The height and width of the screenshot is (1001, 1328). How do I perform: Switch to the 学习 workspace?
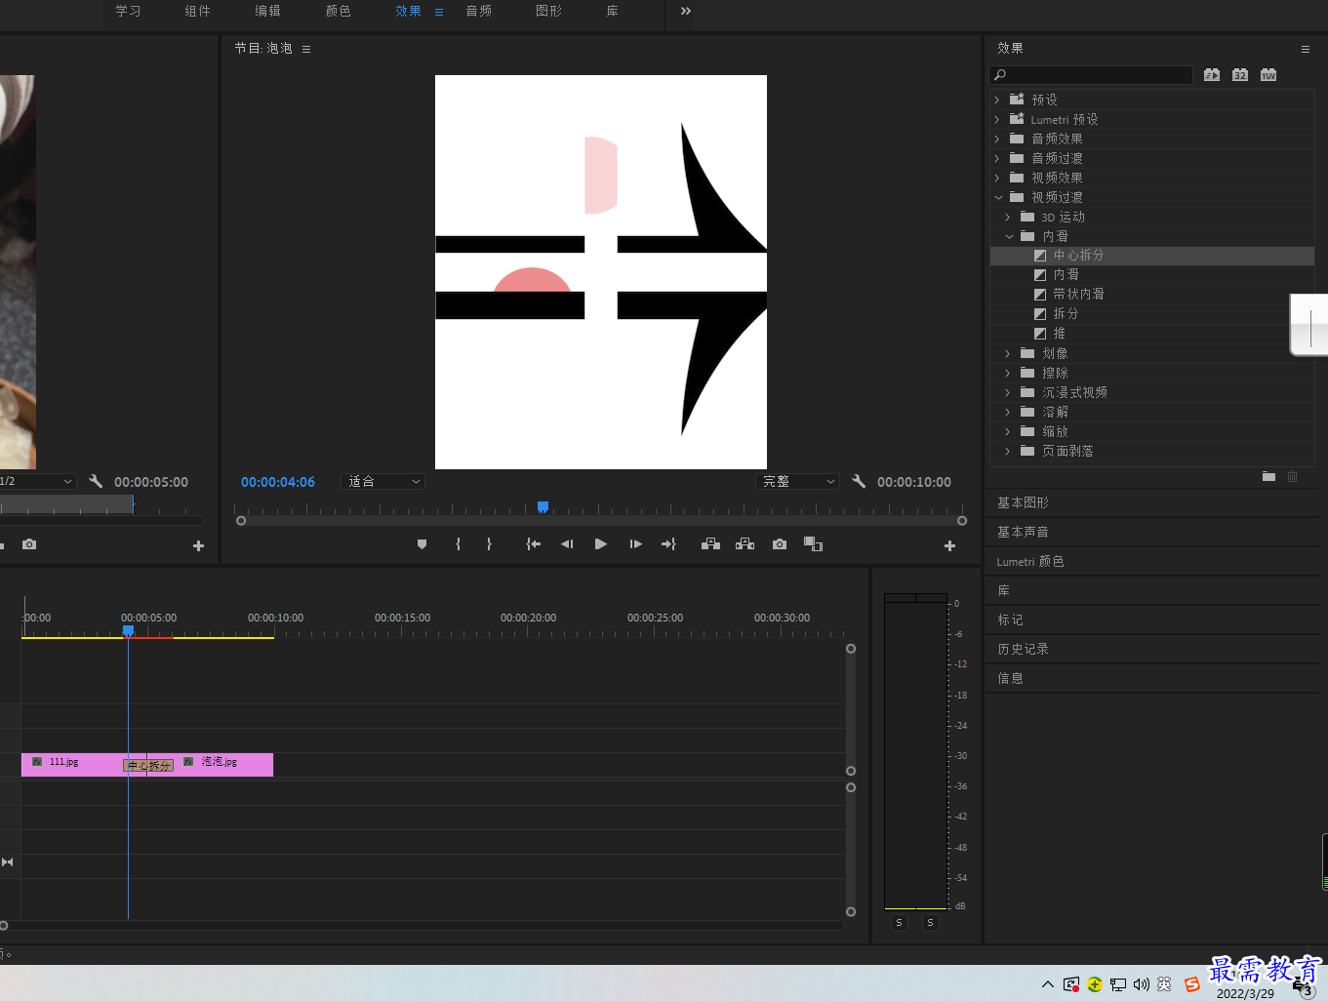(x=128, y=11)
